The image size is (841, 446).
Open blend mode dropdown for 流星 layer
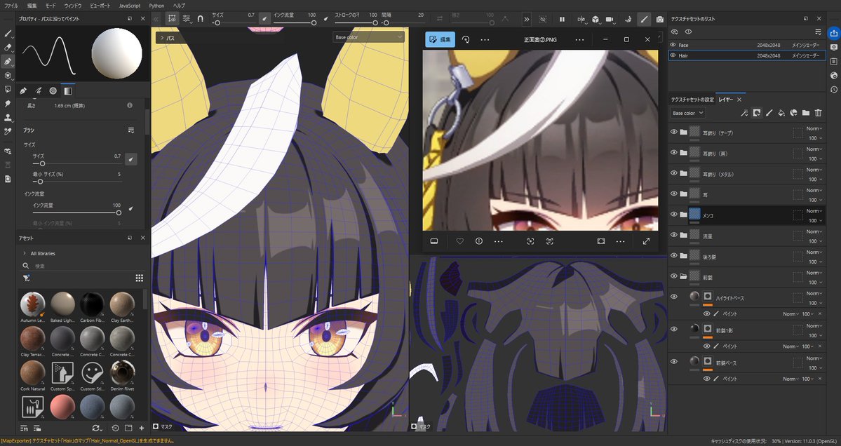813,231
